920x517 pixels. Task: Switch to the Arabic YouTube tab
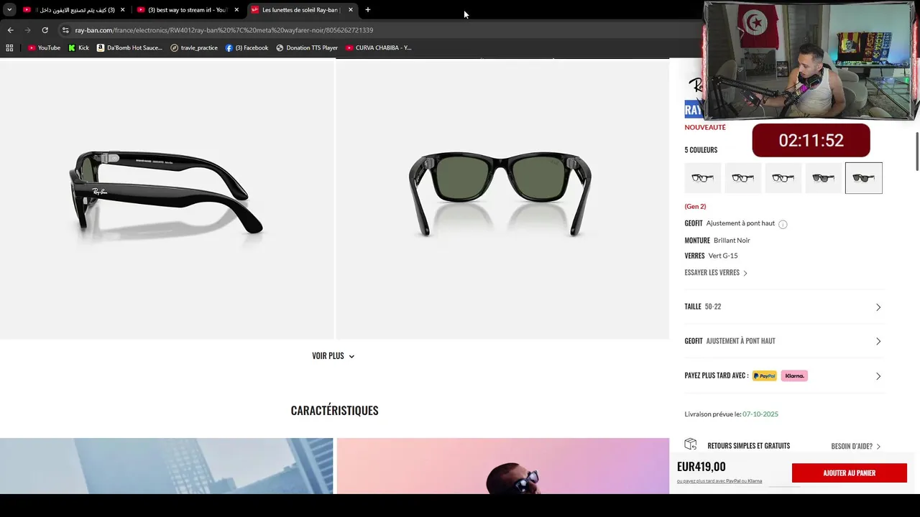(73, 10)
